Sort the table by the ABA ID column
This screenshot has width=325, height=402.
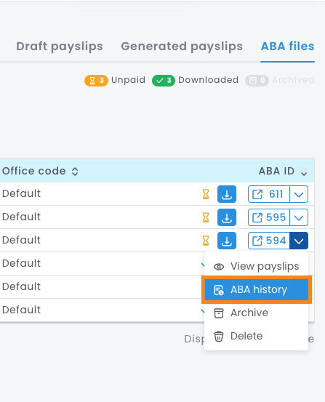point(304,172)
